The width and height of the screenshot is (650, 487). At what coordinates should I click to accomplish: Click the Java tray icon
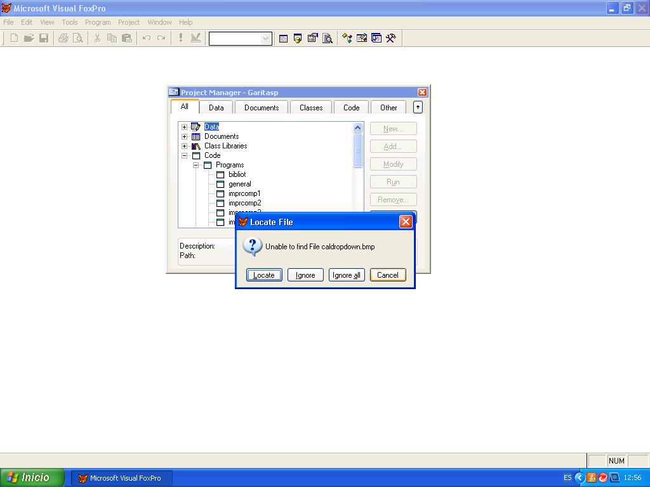591,477
